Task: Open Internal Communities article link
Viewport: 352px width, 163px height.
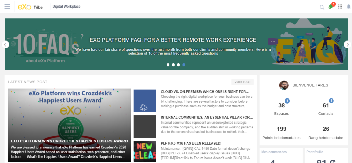Action: [x=207, y=117]
